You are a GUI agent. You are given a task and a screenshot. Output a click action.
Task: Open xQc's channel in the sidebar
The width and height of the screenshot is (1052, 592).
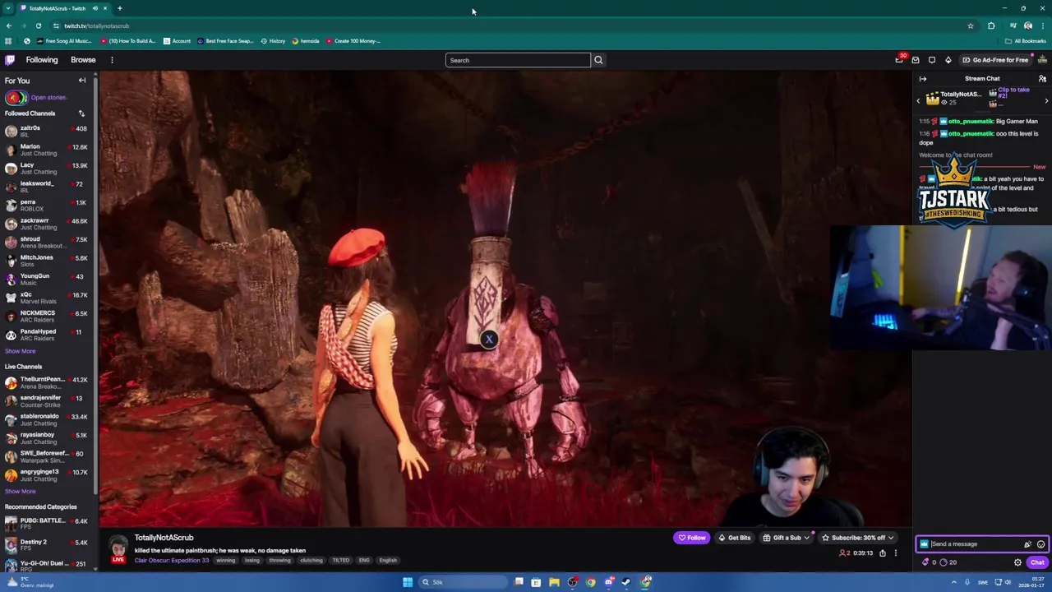pyautogui.click(x=48, y=298)
